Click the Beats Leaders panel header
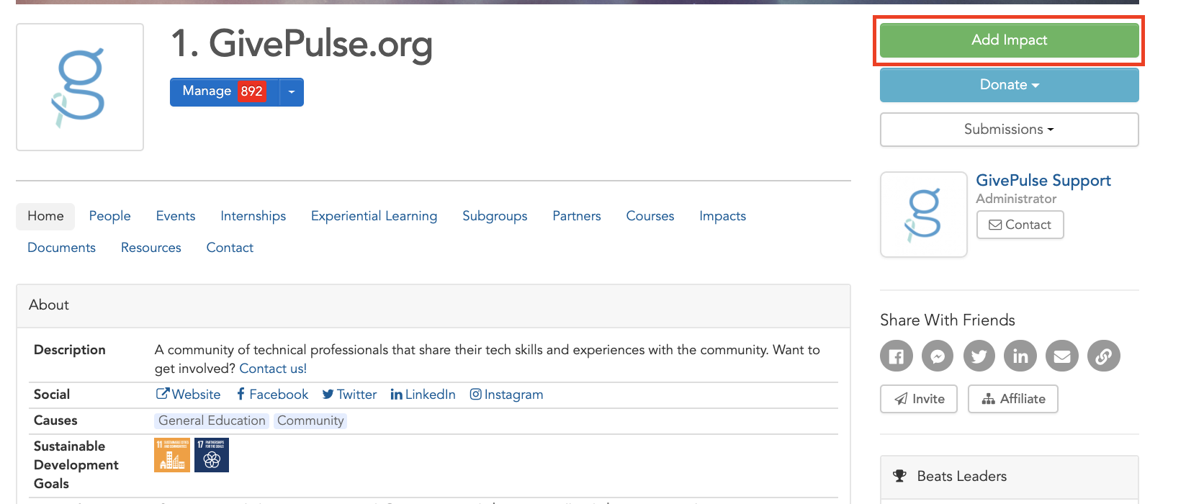This screenshot has height=504, width=1204. (1010, 477)
